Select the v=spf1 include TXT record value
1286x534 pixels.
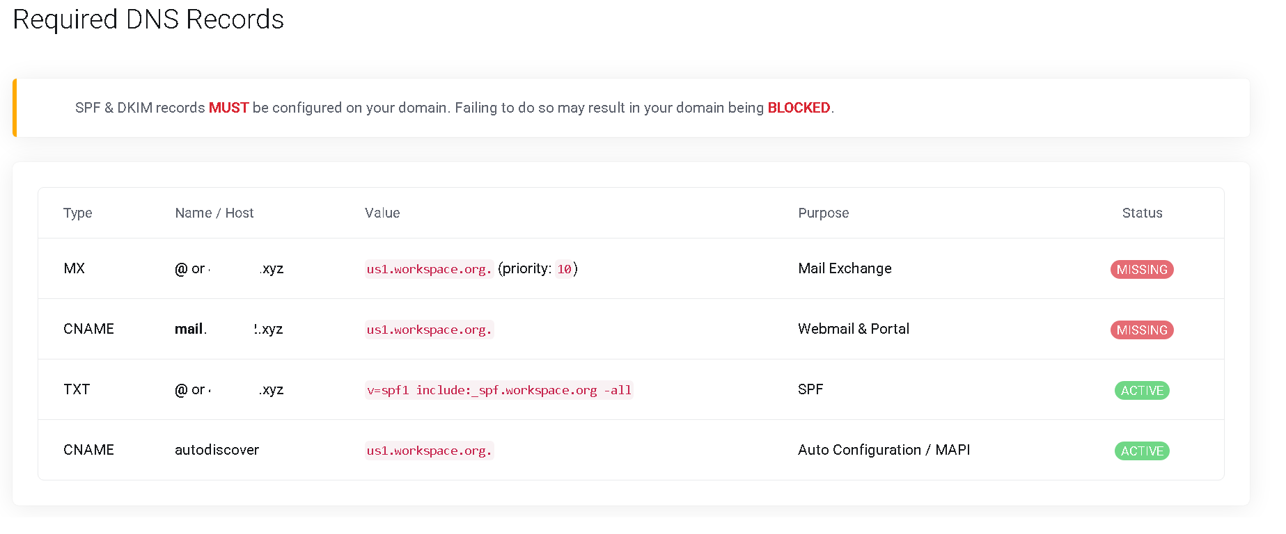(499, 390)
